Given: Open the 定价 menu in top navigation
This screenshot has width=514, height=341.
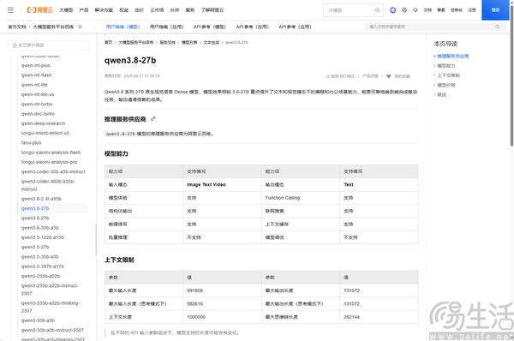Looking at the screenshot, I should [140, 10].
